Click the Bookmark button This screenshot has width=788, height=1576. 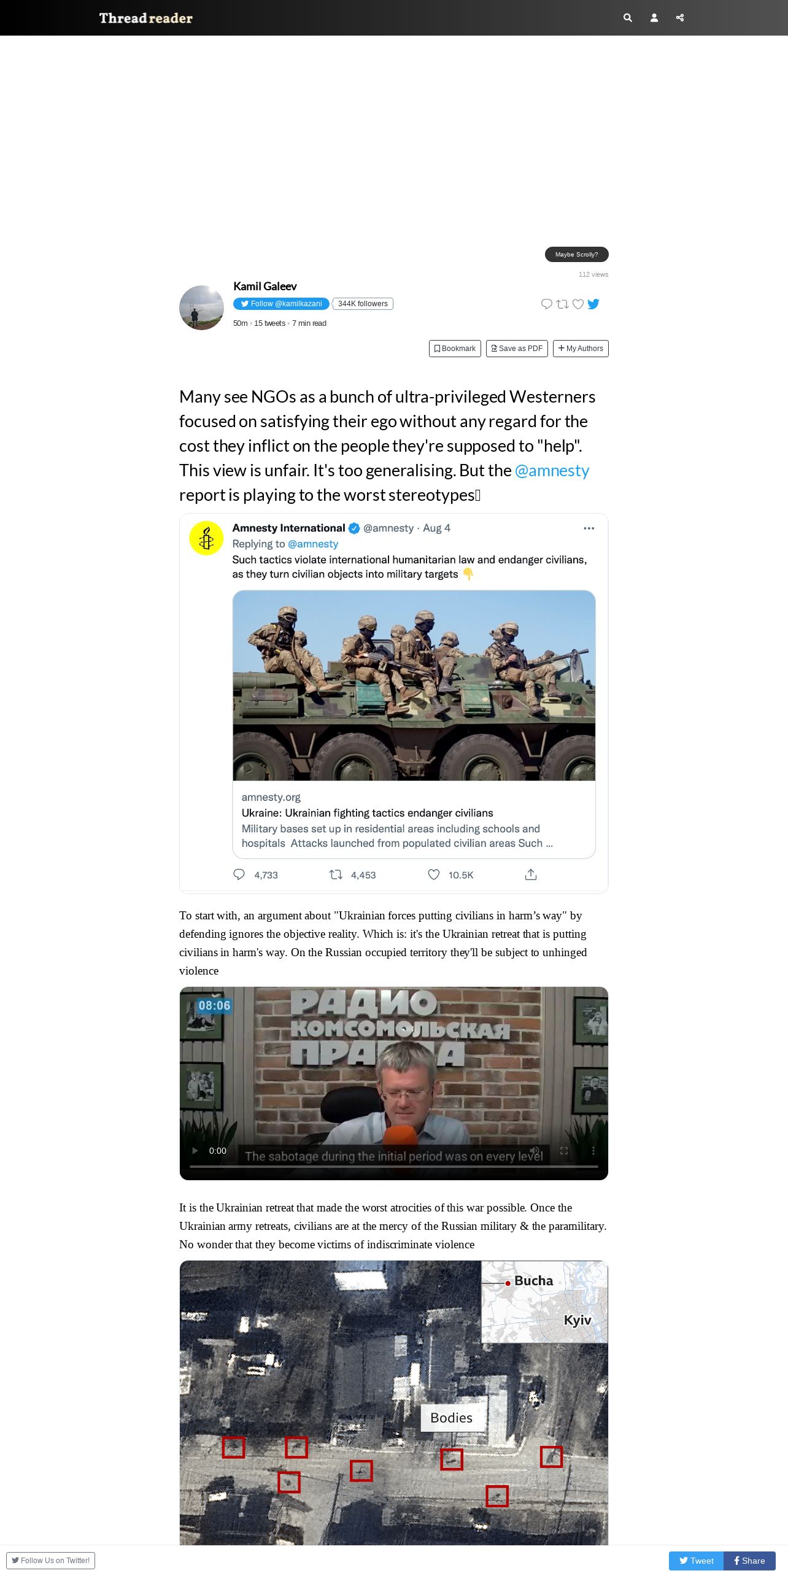pos(455,349)
